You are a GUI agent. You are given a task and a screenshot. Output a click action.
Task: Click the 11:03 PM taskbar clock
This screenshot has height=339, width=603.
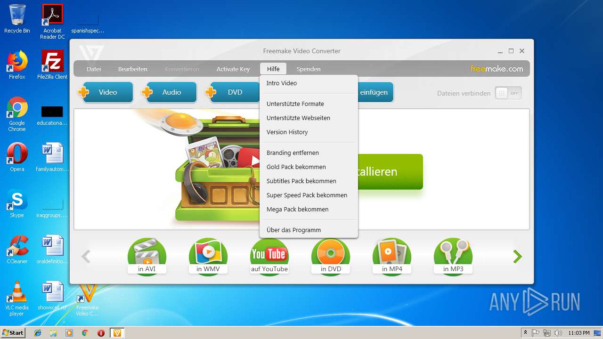click(579, 333)
